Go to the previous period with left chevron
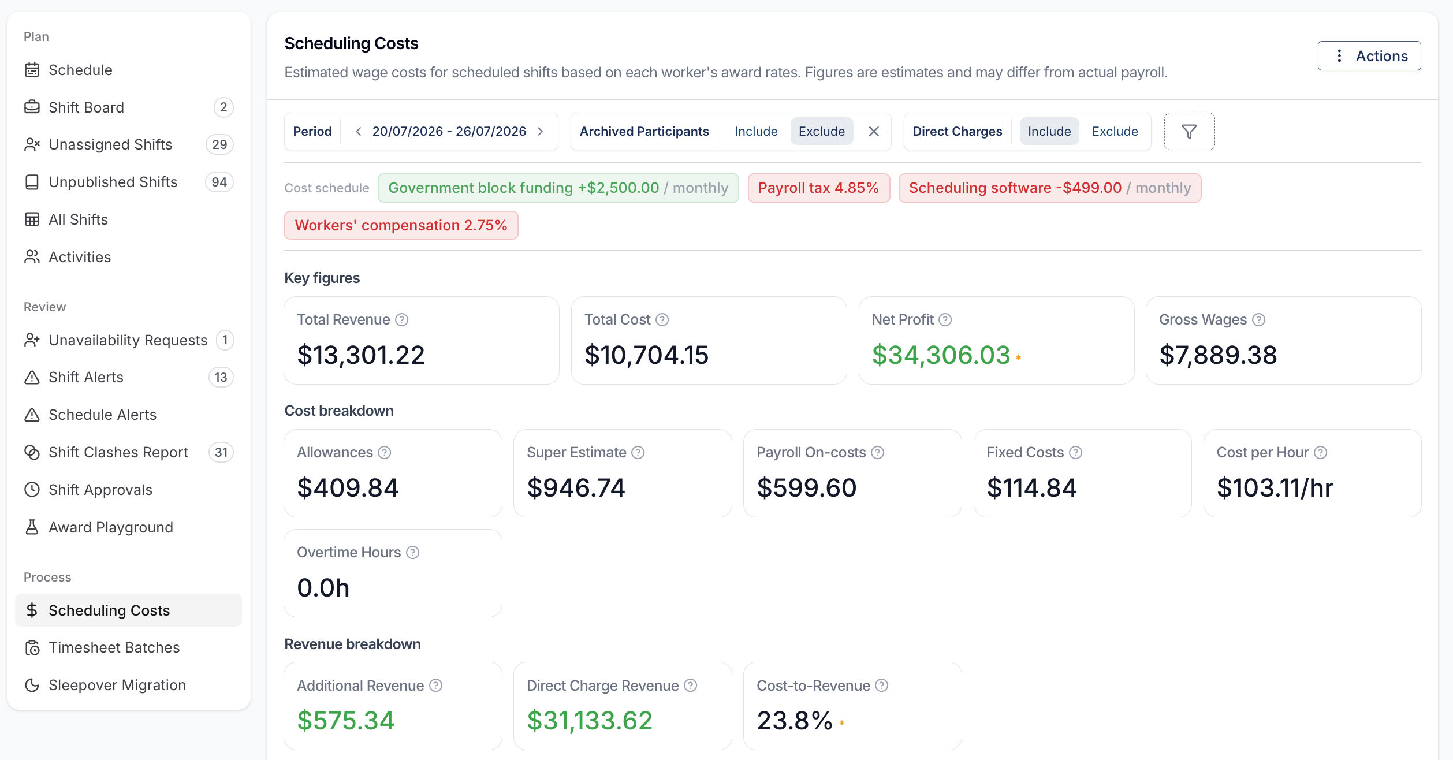 click(359, 132)
